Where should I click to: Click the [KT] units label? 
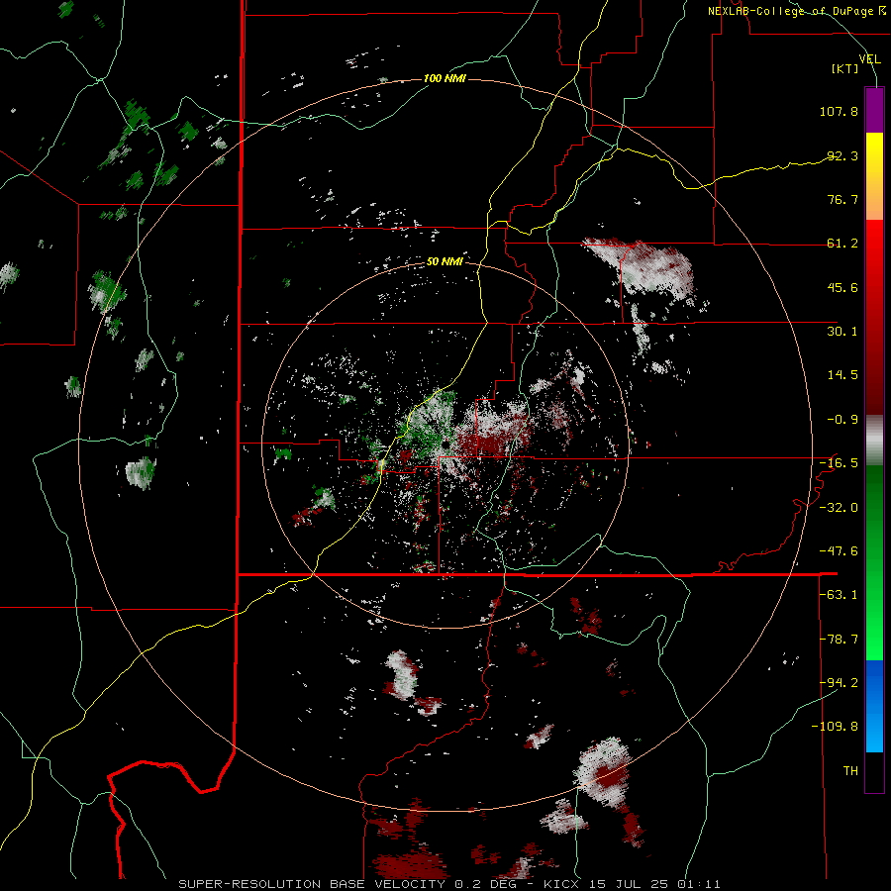coord(845,68)
